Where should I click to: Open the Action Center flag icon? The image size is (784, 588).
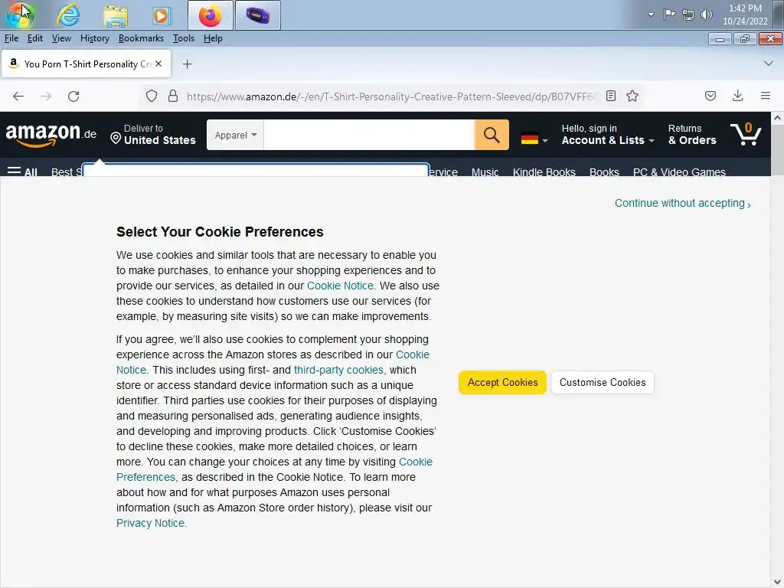669,15
